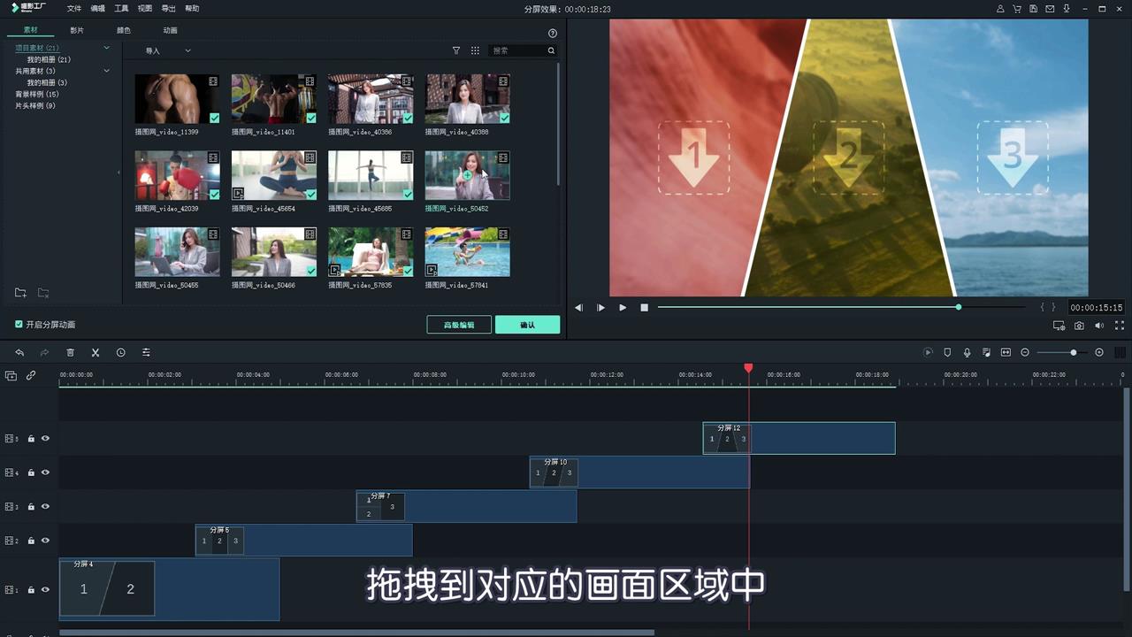Play the preview
The height and width of the screenshot is (637, 1132).
click(x=623, y=307)
